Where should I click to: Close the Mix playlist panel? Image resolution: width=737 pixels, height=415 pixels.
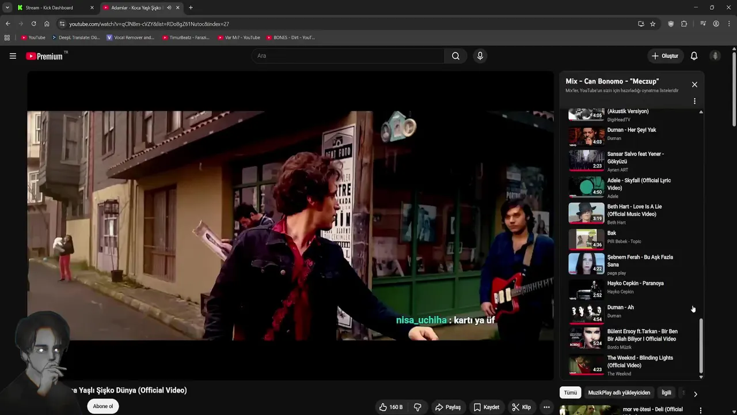[x=694, y=85]
